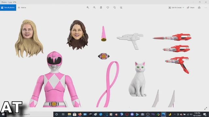Image resolution: width=209 pixels, height=117 pixels.
Task: Open the camera app on taskbar
Action: [142, 114]
